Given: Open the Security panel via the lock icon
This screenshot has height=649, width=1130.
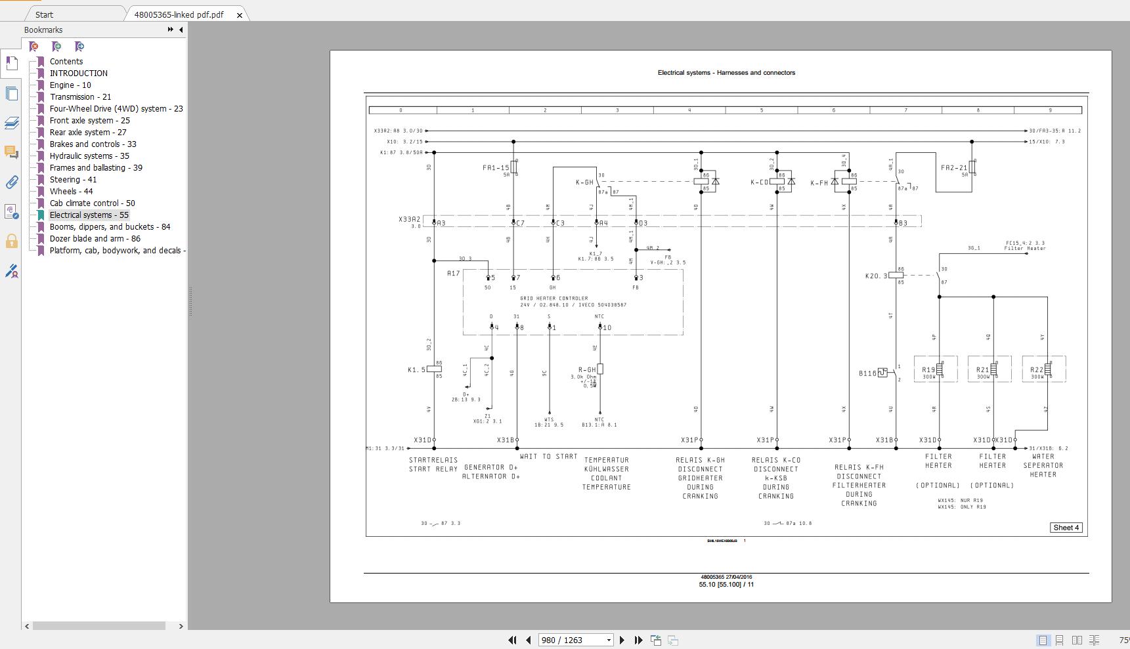Looking at the screenshot, I should 11,241.
